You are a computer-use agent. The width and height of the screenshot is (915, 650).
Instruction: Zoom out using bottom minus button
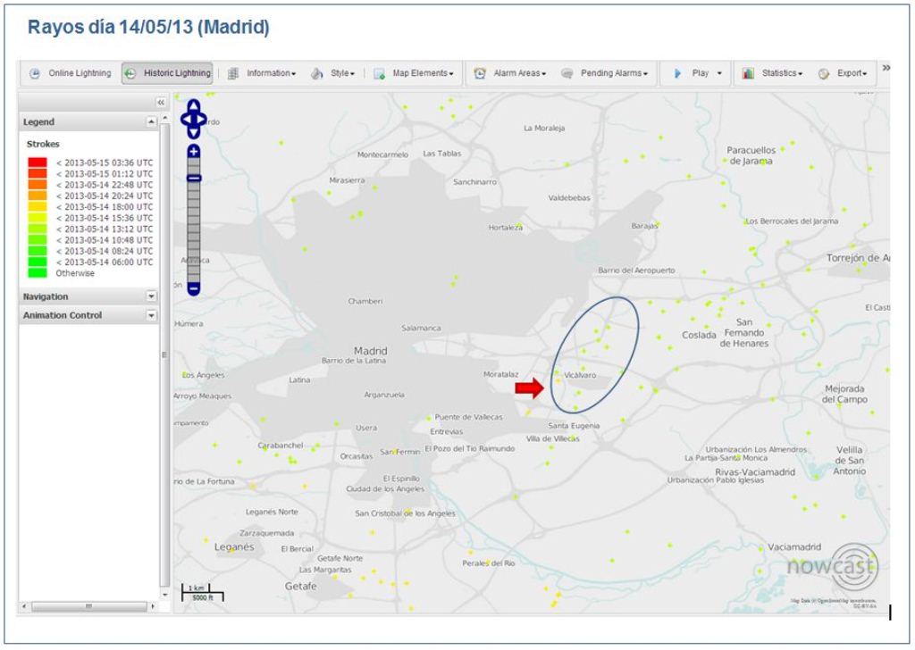click(194, 288)
